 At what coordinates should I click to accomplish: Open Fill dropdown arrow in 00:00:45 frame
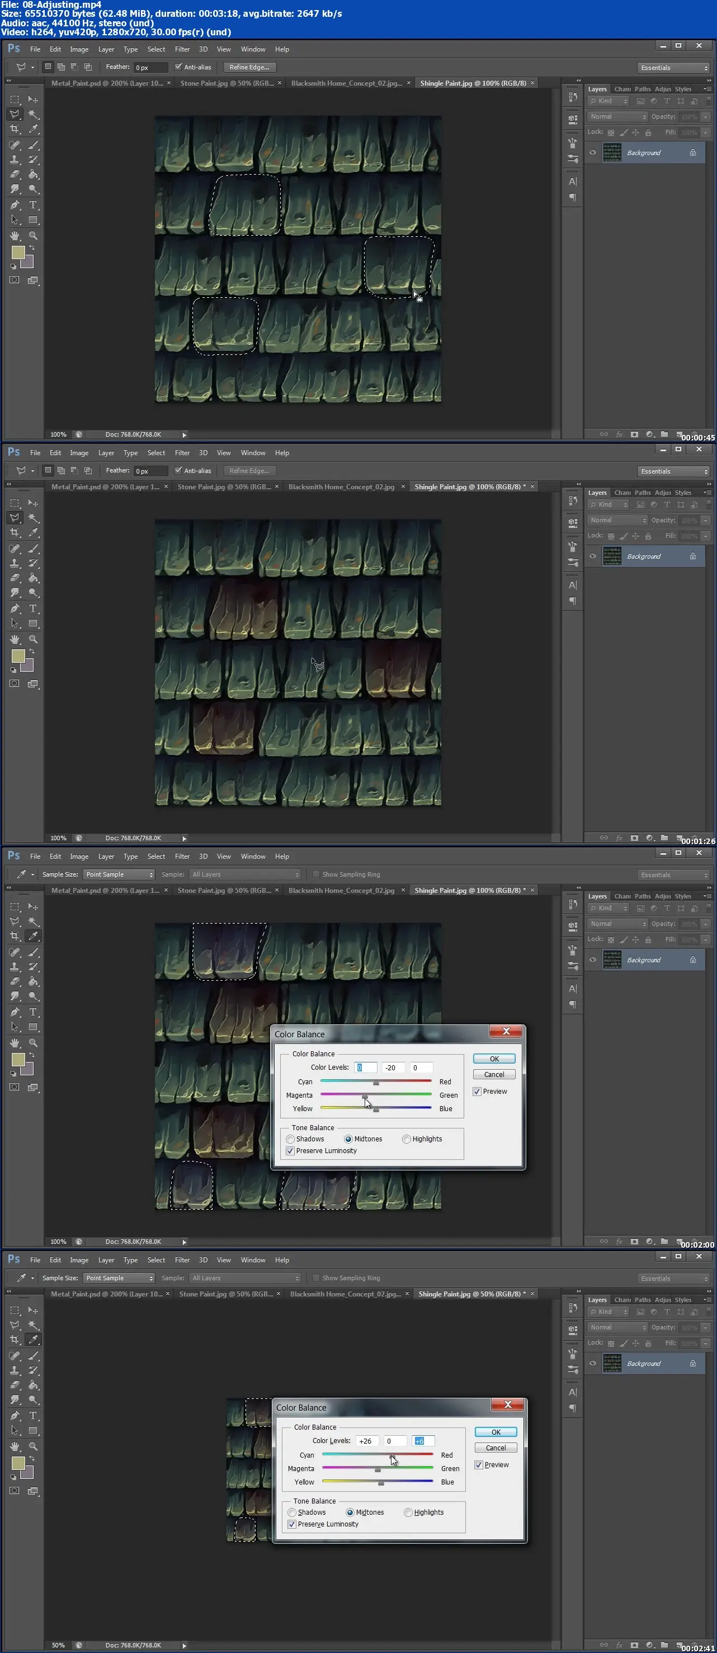[x=706, y=133]
